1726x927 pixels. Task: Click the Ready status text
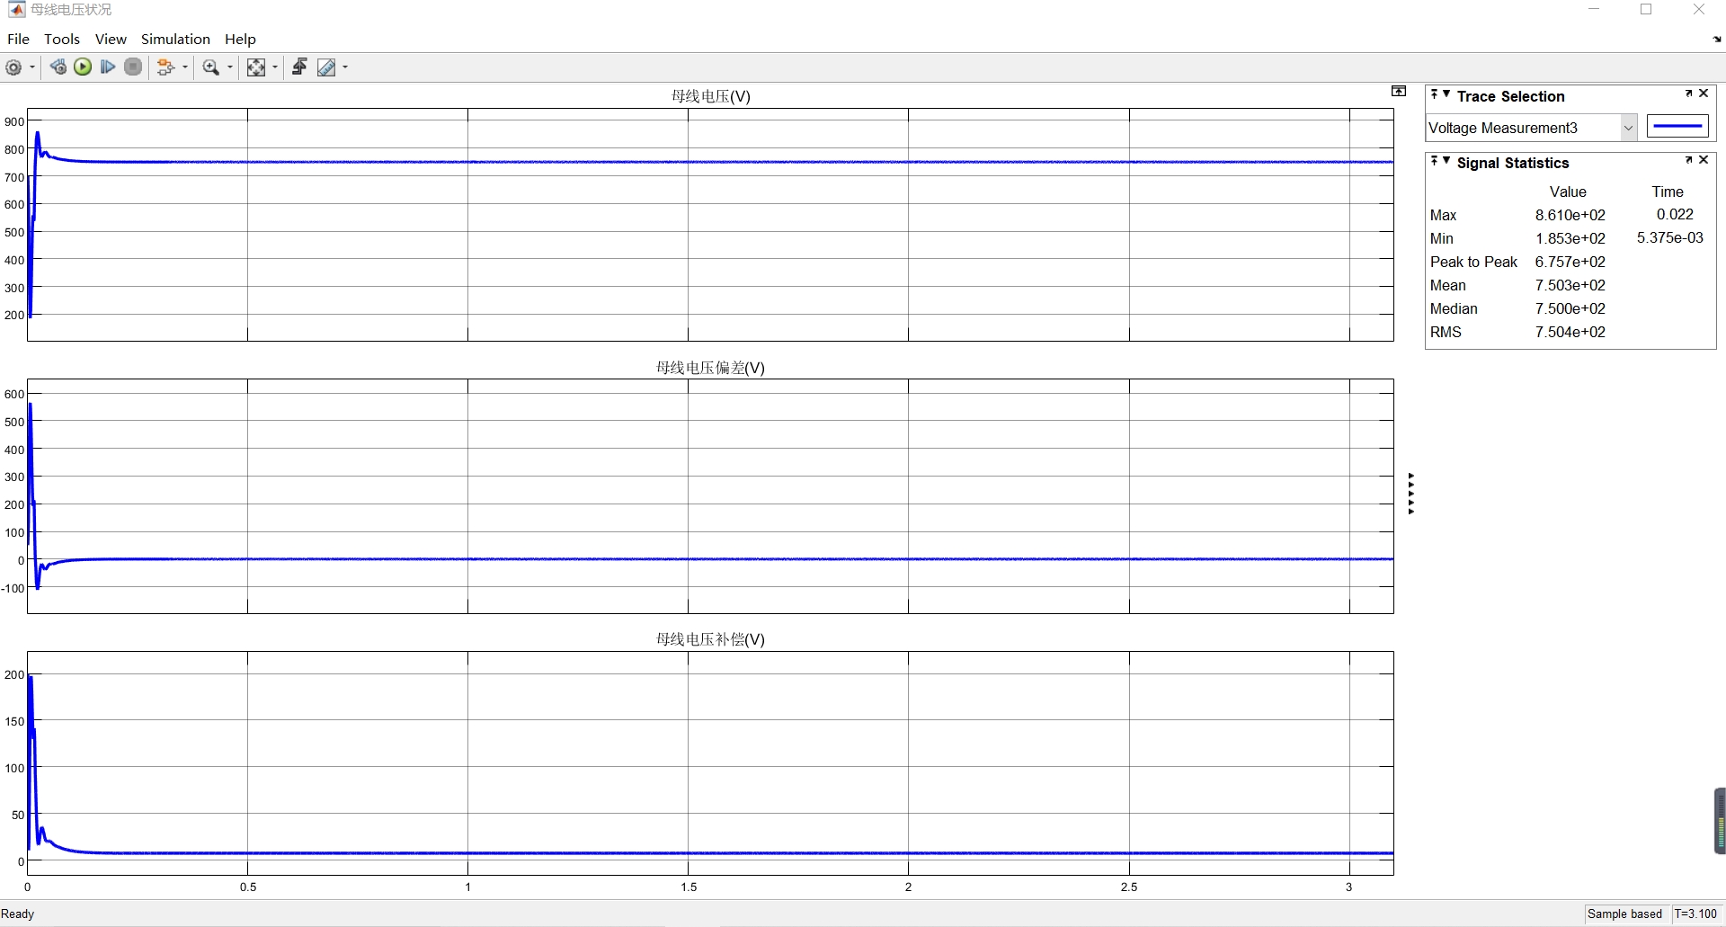click(x=18, y=914)
